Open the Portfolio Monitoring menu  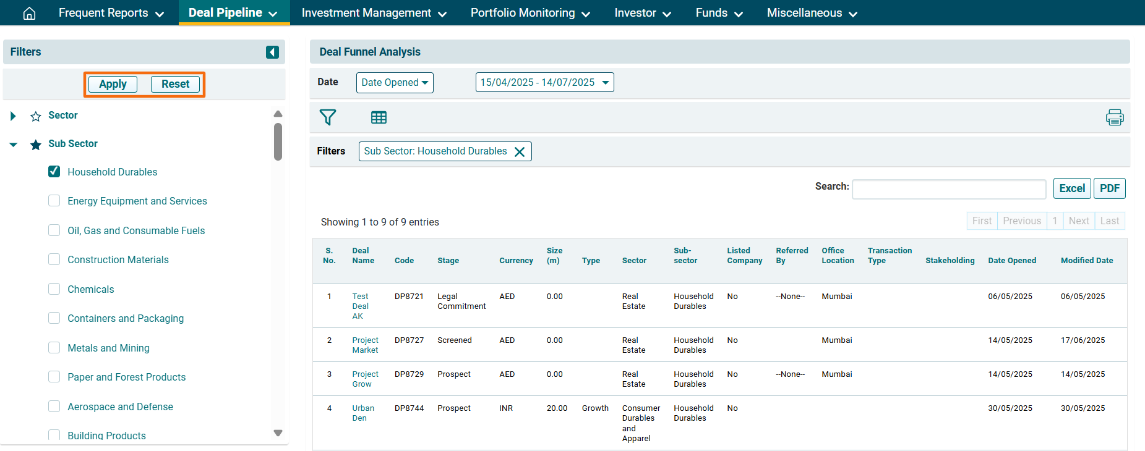pyautogui.click(x=530, y=13)
